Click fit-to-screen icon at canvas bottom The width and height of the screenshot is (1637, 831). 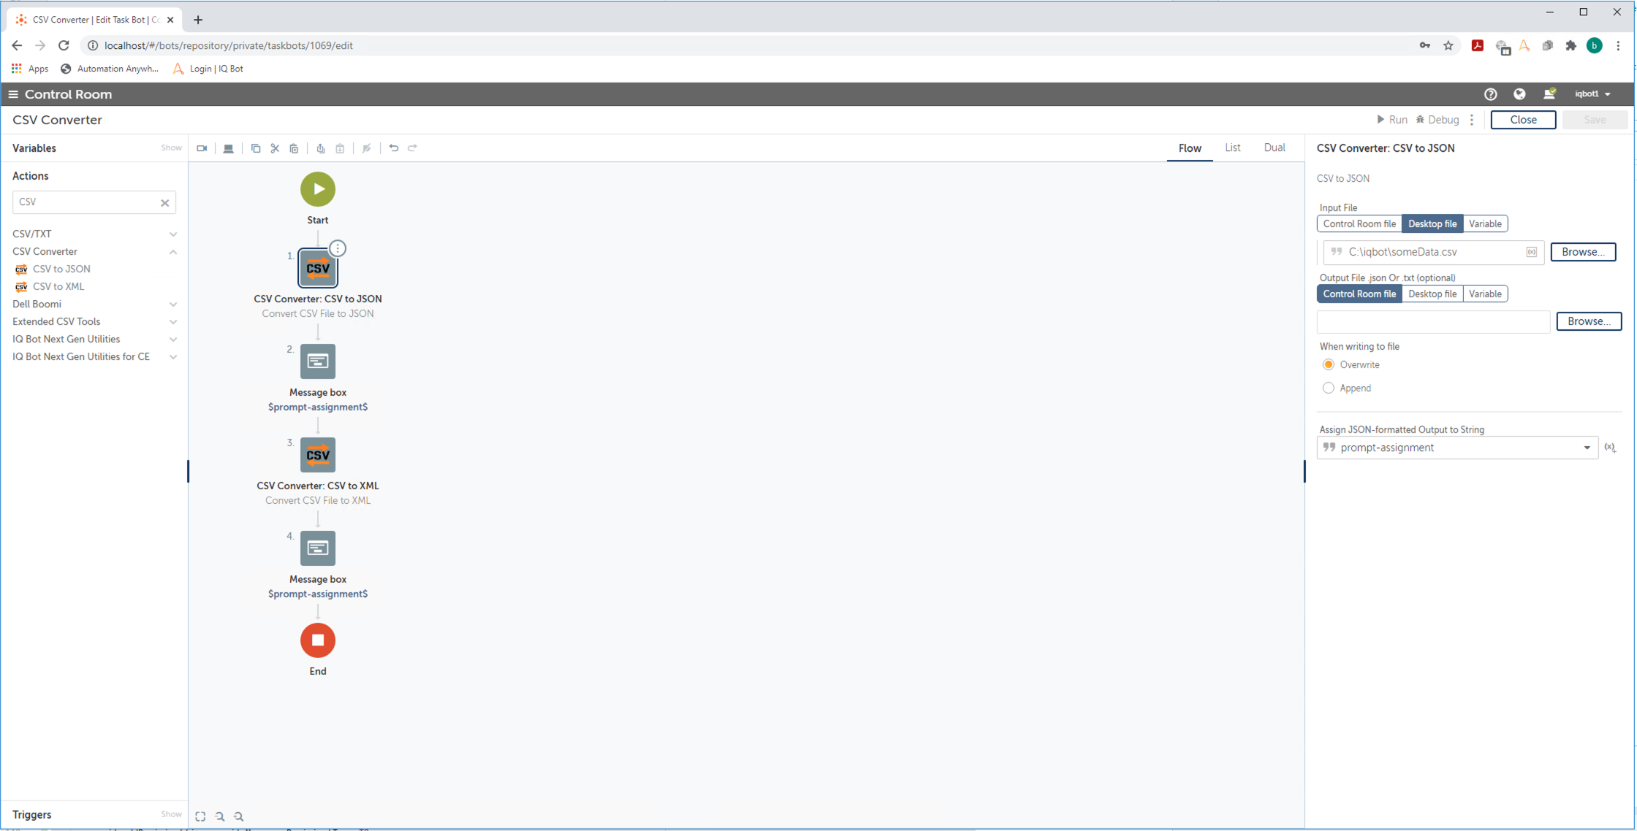click(x=200, y=816)
